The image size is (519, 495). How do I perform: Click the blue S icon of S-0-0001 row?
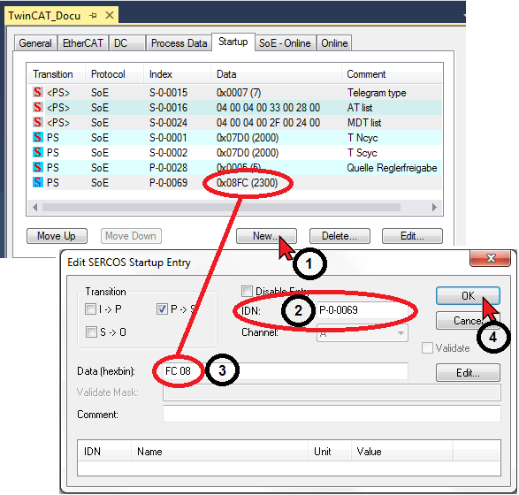38,137
